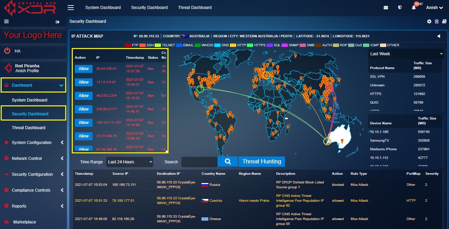Click the HA power icon

point(7,51)
